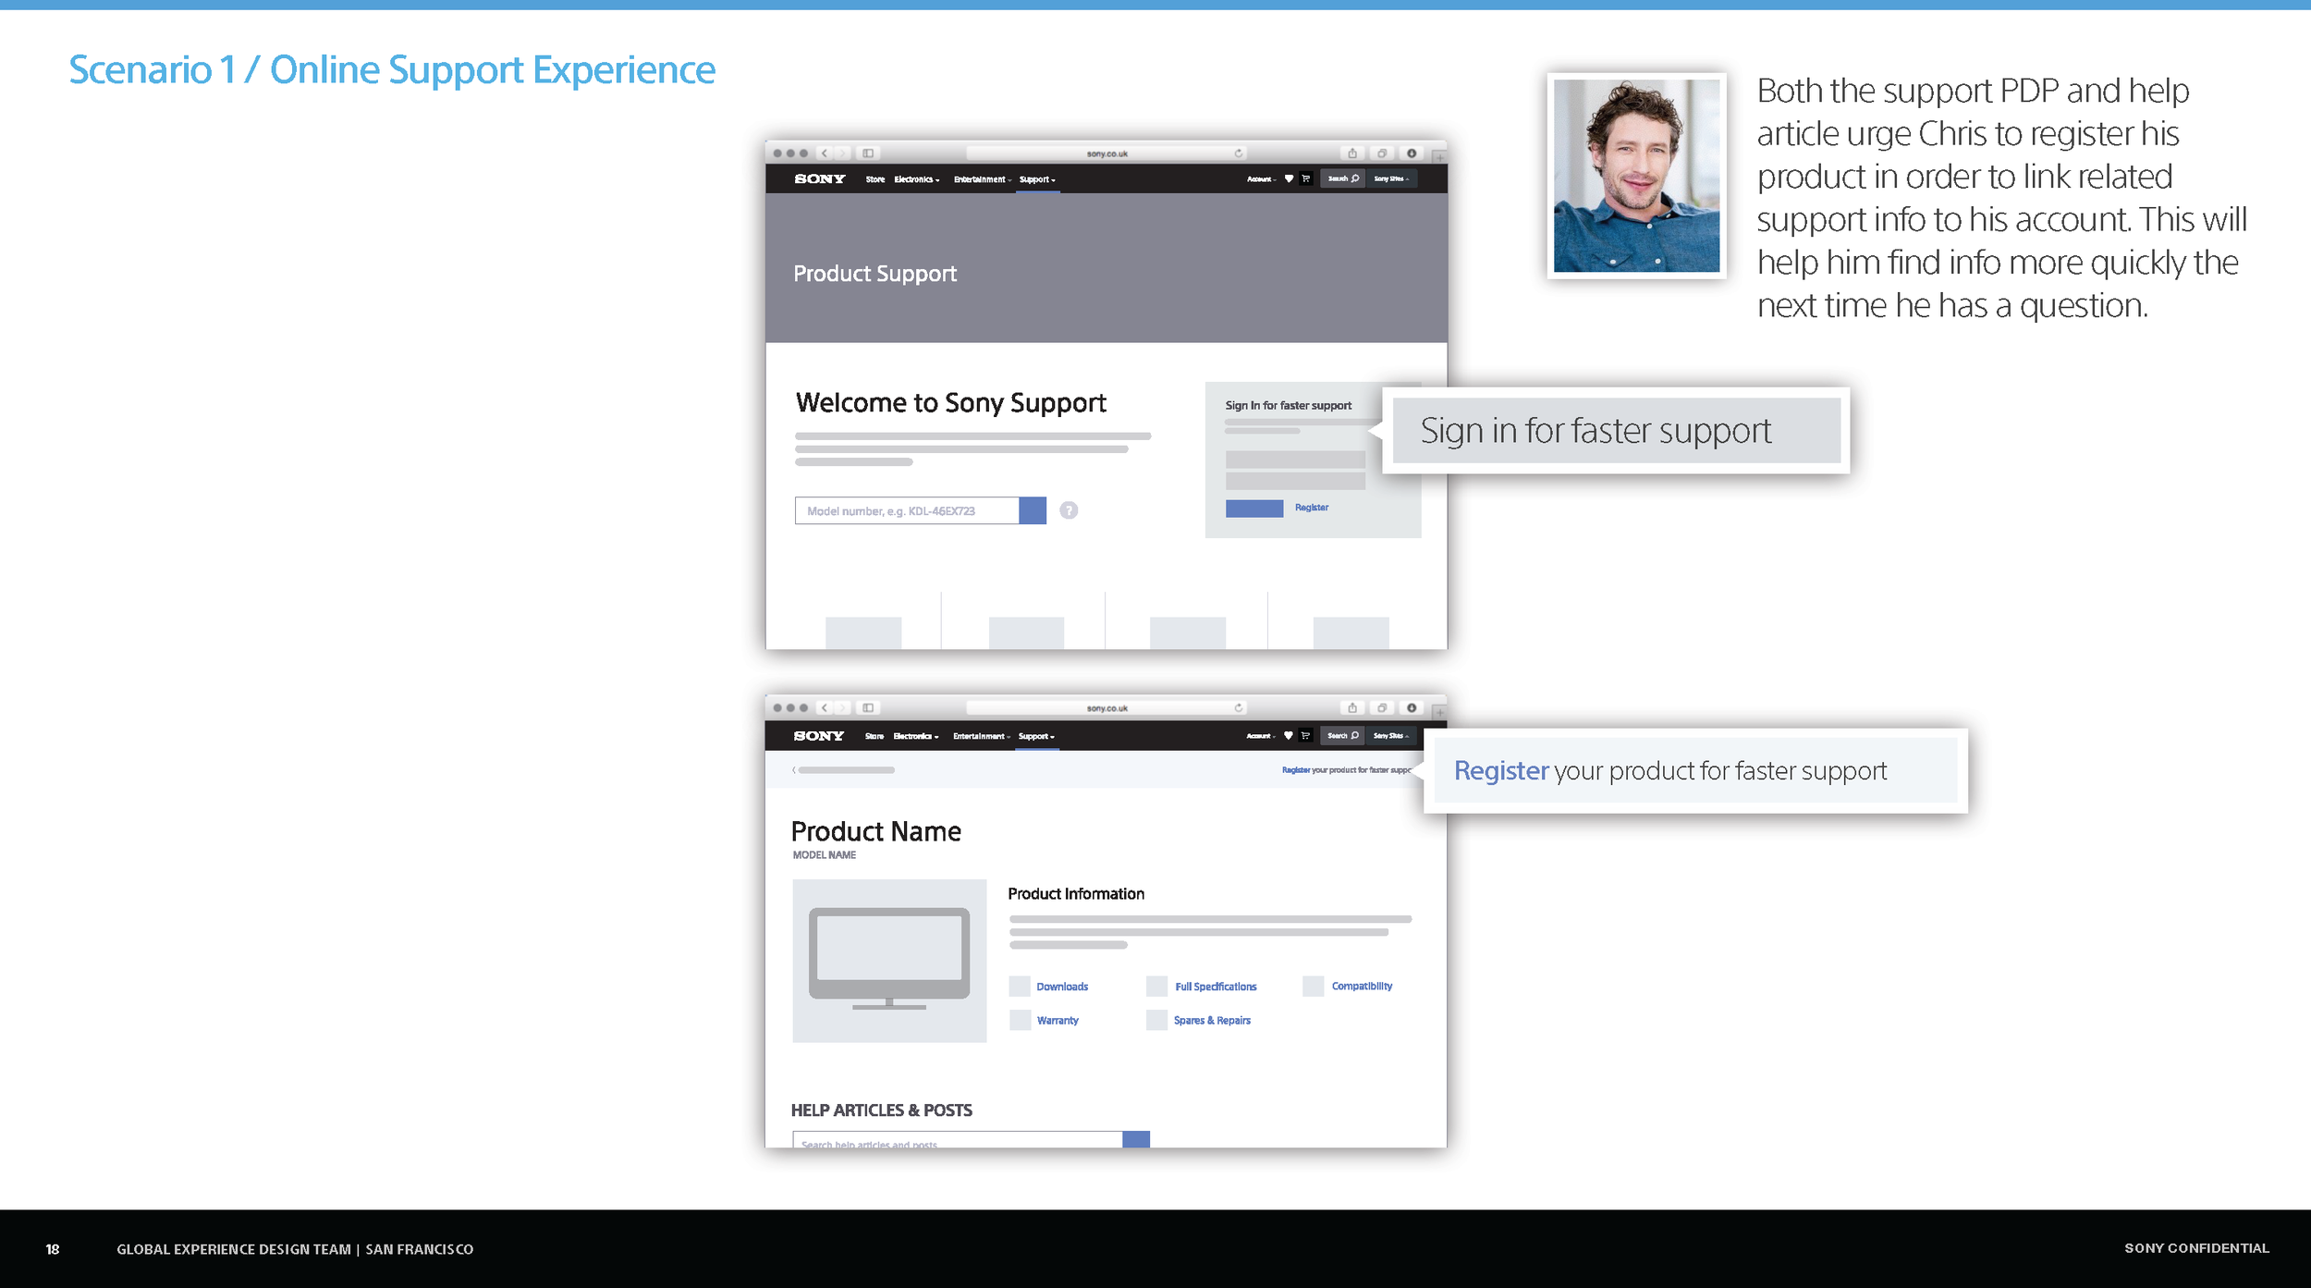Click the breadcrumb back chevron on product page
Viewport: 2311px width, 1288px height.
794,770
